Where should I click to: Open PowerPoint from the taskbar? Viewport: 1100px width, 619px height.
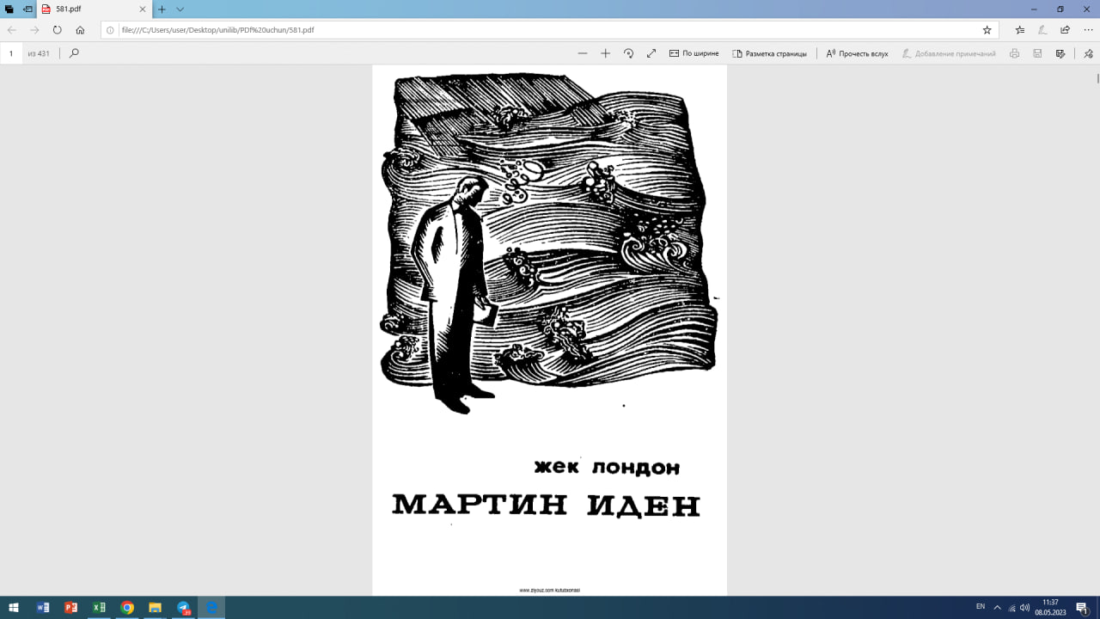pyautogui.click(x=71, y=608)
